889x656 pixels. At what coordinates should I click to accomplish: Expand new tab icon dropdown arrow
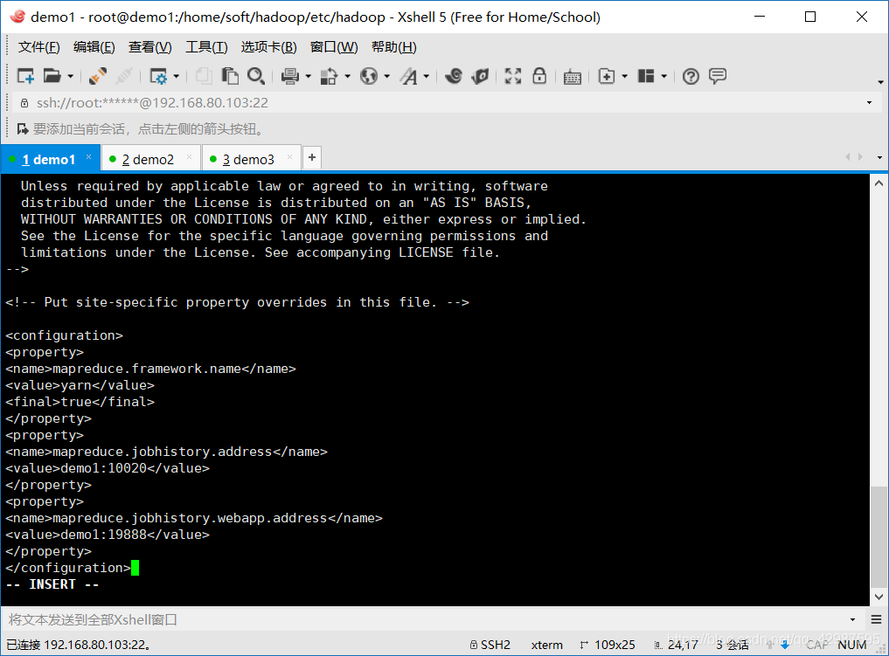(625, 76)
